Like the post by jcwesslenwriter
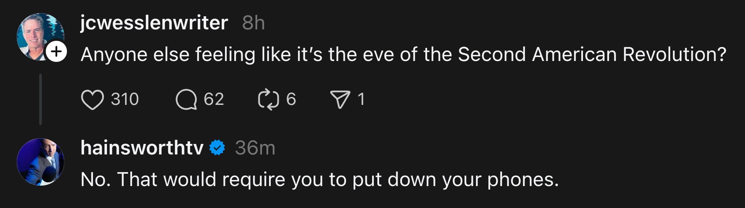 point(92,100)
